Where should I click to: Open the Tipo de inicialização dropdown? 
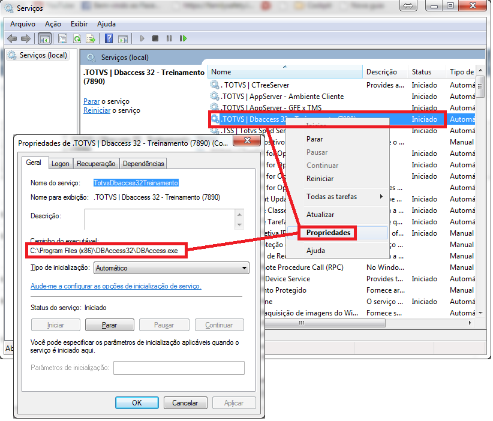(172, 268)
